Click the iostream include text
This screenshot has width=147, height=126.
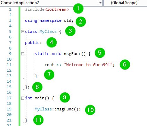coord(57,9)
